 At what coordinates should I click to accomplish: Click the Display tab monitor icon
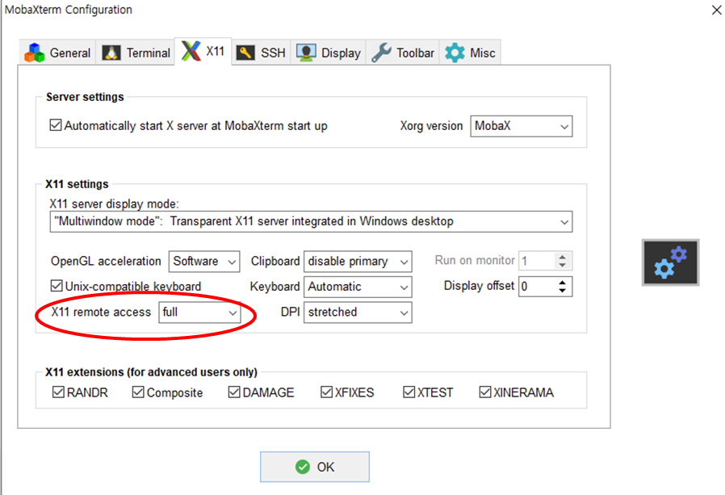tap(306, 52)
